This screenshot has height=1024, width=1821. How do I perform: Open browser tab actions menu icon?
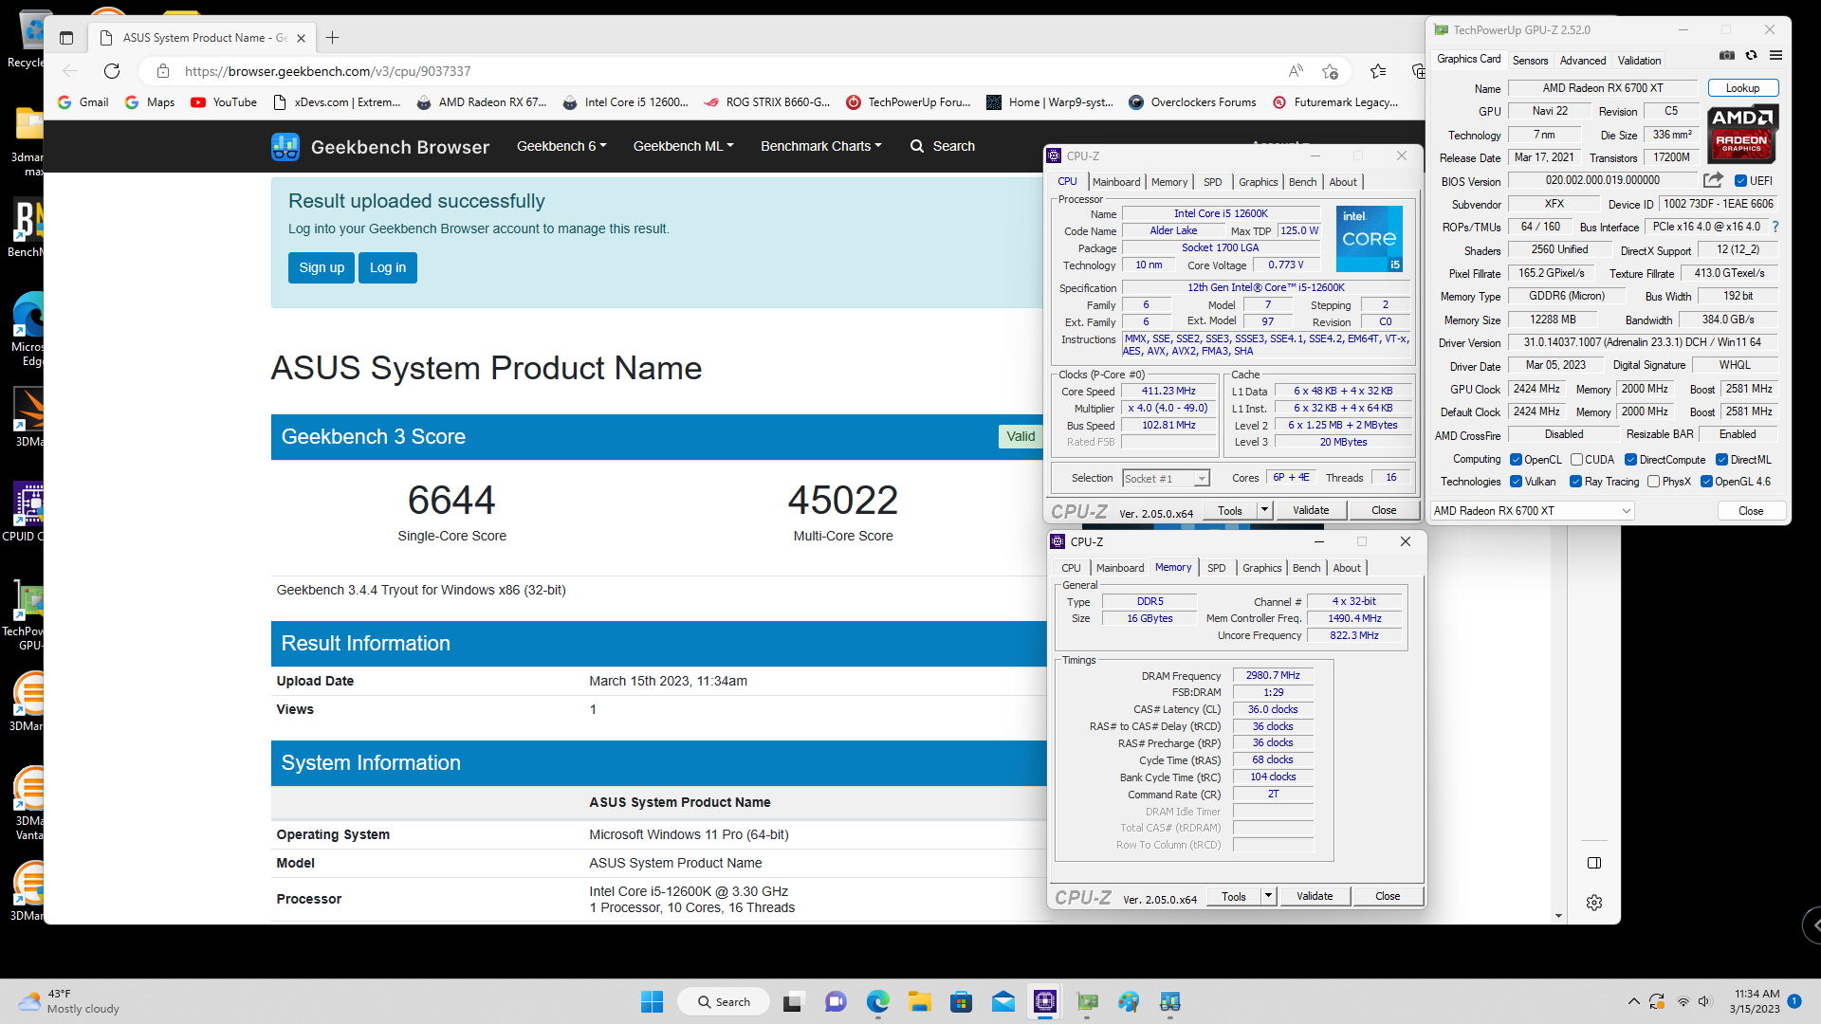pyautogui.click(x=66, y=38)
